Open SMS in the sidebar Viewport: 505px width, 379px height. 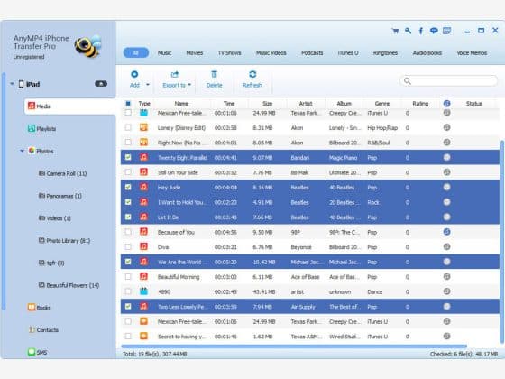(37, 352)
